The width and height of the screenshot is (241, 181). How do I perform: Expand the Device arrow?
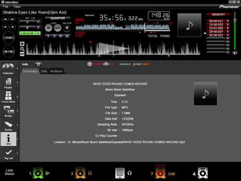(x=18, y=125)
